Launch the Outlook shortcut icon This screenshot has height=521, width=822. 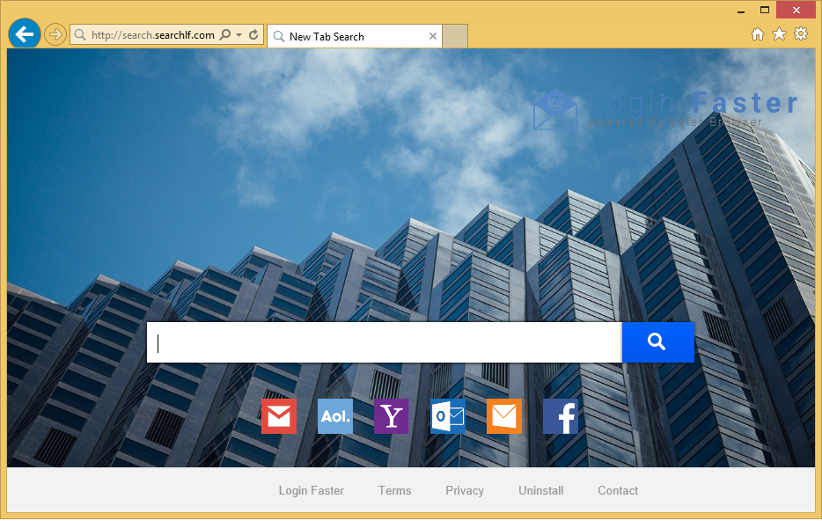448,416
